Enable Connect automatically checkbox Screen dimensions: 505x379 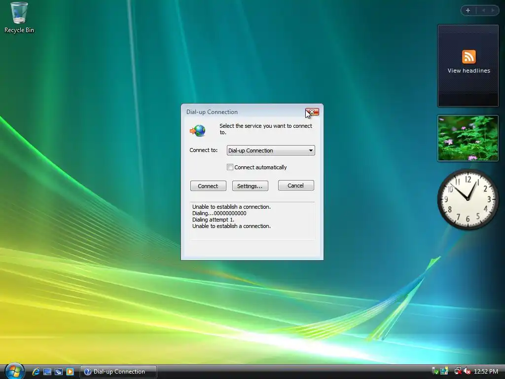pos(230,167)
